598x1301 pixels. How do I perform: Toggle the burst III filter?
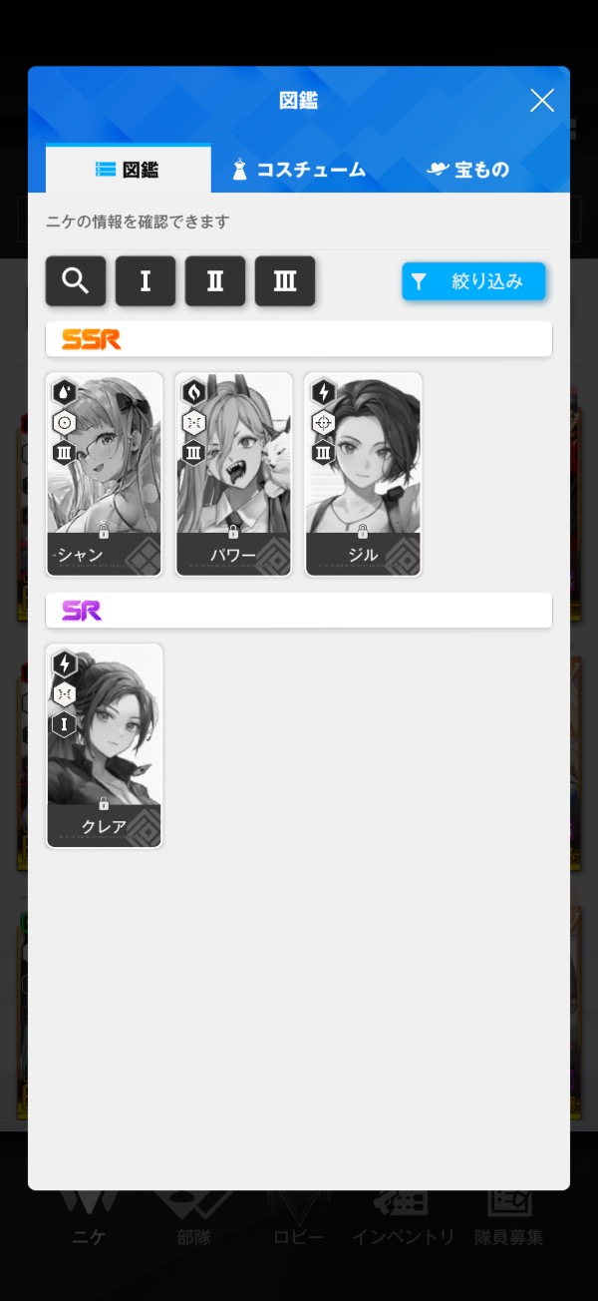click(285, 281)
